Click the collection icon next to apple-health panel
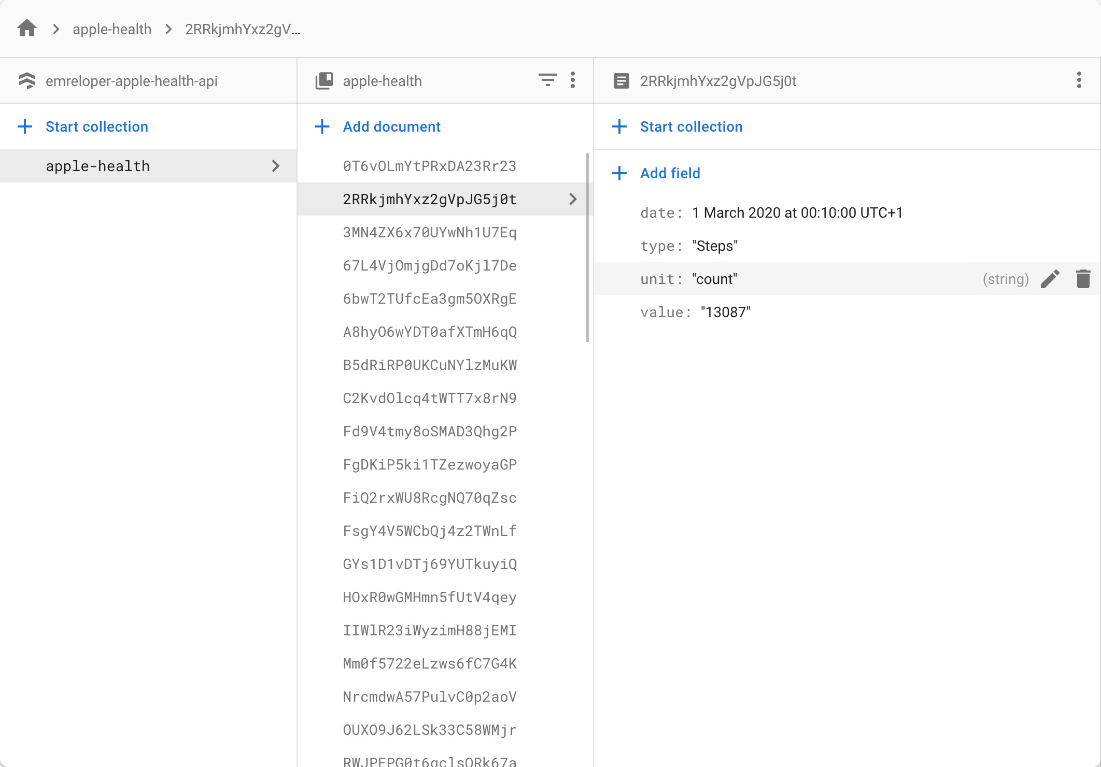This screenshot has width=1101, height=767. click(324, 80)
